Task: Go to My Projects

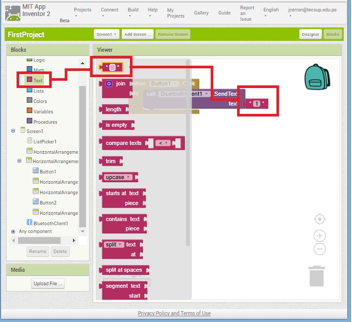Action: pyautogui.click(x=175, y=13)
